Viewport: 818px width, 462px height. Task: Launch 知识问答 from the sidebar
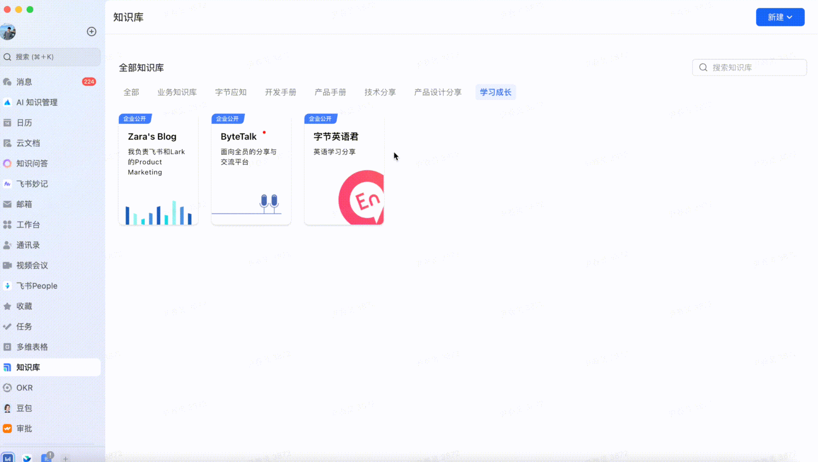(50, 164)
